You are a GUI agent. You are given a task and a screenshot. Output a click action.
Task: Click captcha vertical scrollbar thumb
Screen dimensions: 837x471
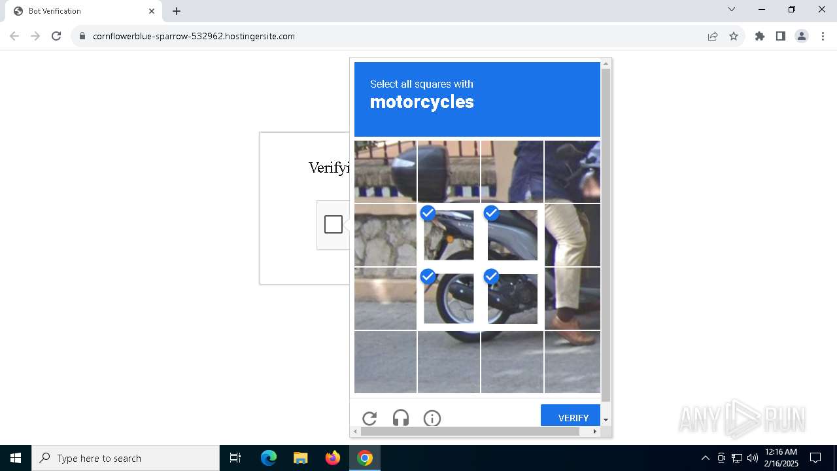tap(606, 235)
